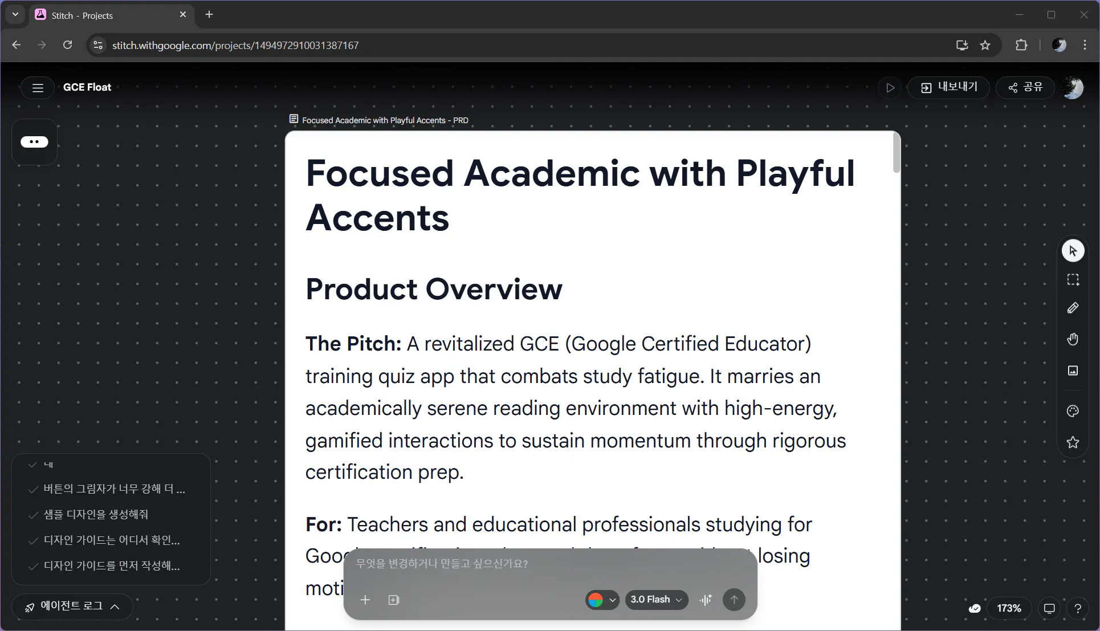Switch to the Stitch - Projects tab
Image resolution: width=1100 pixels, height=631 pixels.
pyautogui.click(x=111, y=15)
